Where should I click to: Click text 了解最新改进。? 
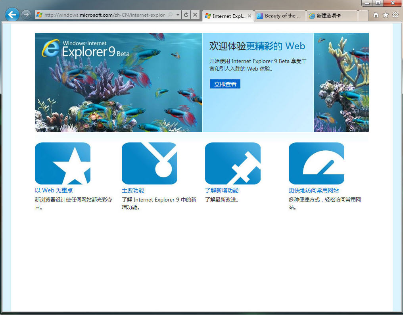pyautogui.click(x=222, y=200)
